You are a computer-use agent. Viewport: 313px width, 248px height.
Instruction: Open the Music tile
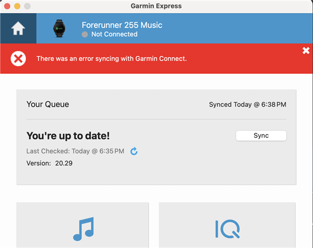click(83, 225)
